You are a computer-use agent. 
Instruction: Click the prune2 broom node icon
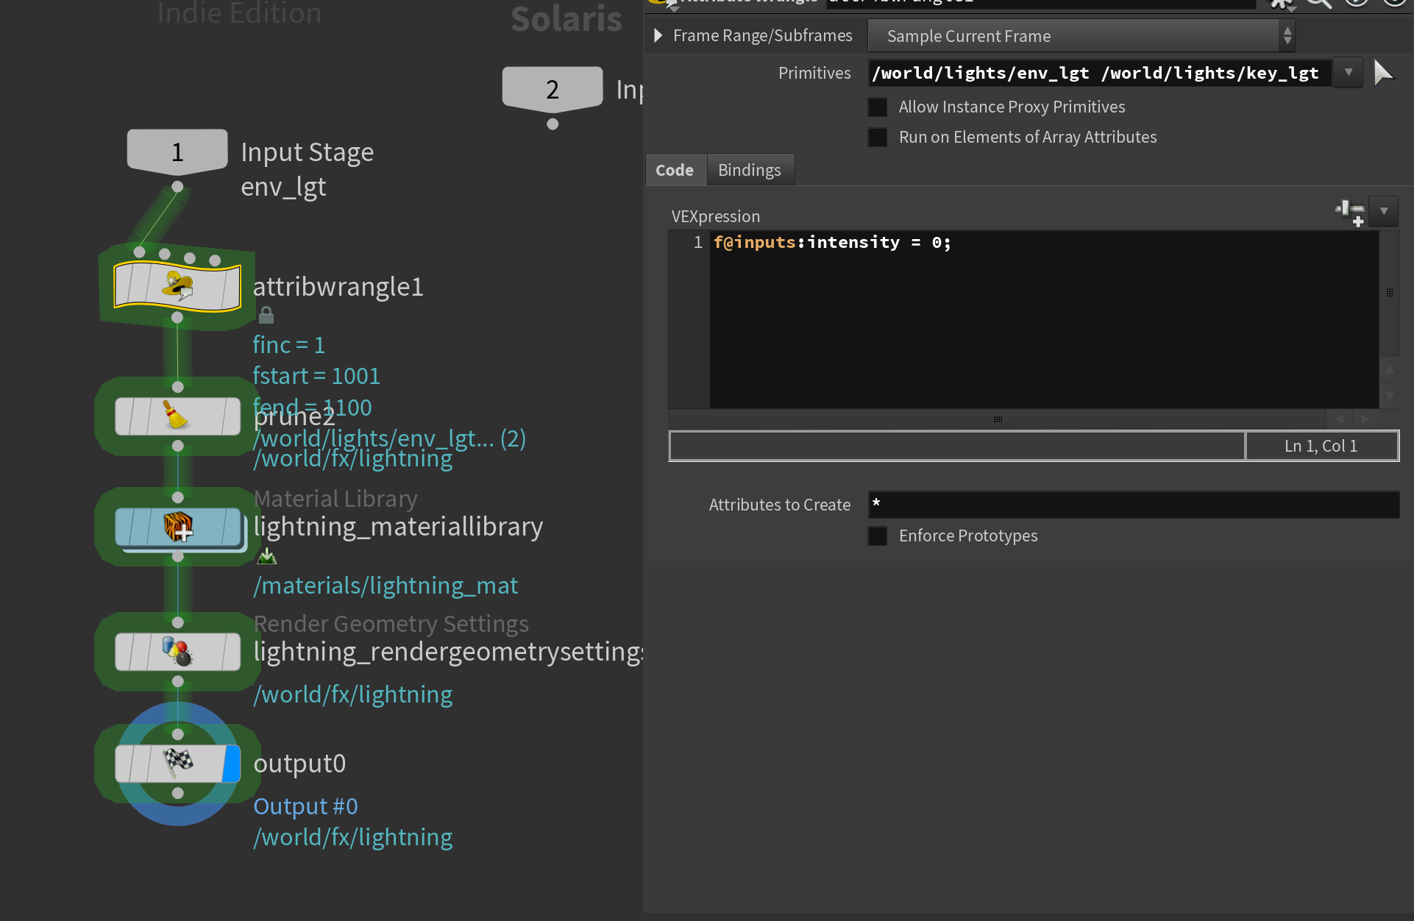point(177,416)
